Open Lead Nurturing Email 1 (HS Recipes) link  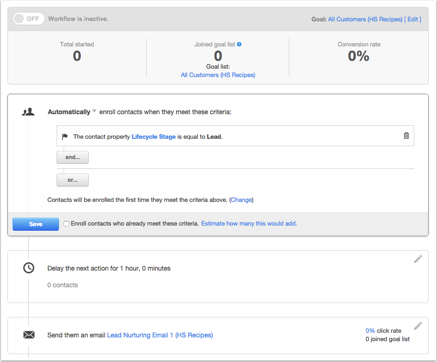160,335
